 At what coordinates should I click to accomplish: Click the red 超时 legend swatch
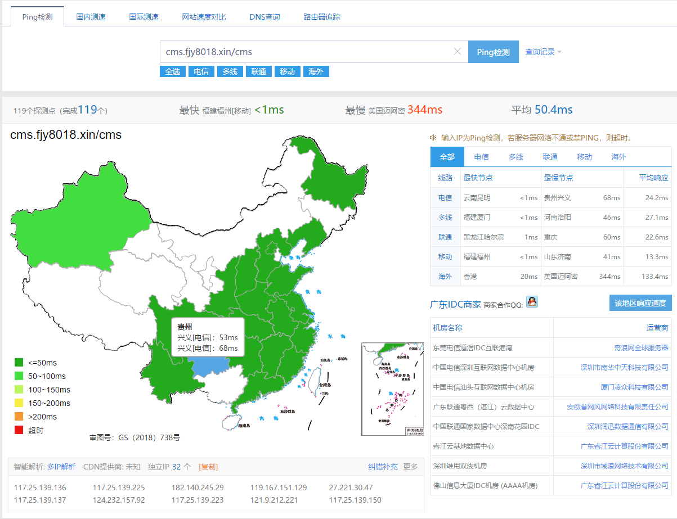pos(19,430)
